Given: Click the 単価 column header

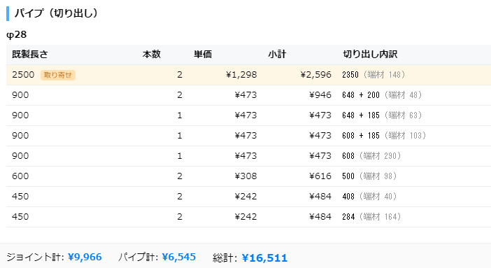Looking at the screenshot, I should 203,54.
